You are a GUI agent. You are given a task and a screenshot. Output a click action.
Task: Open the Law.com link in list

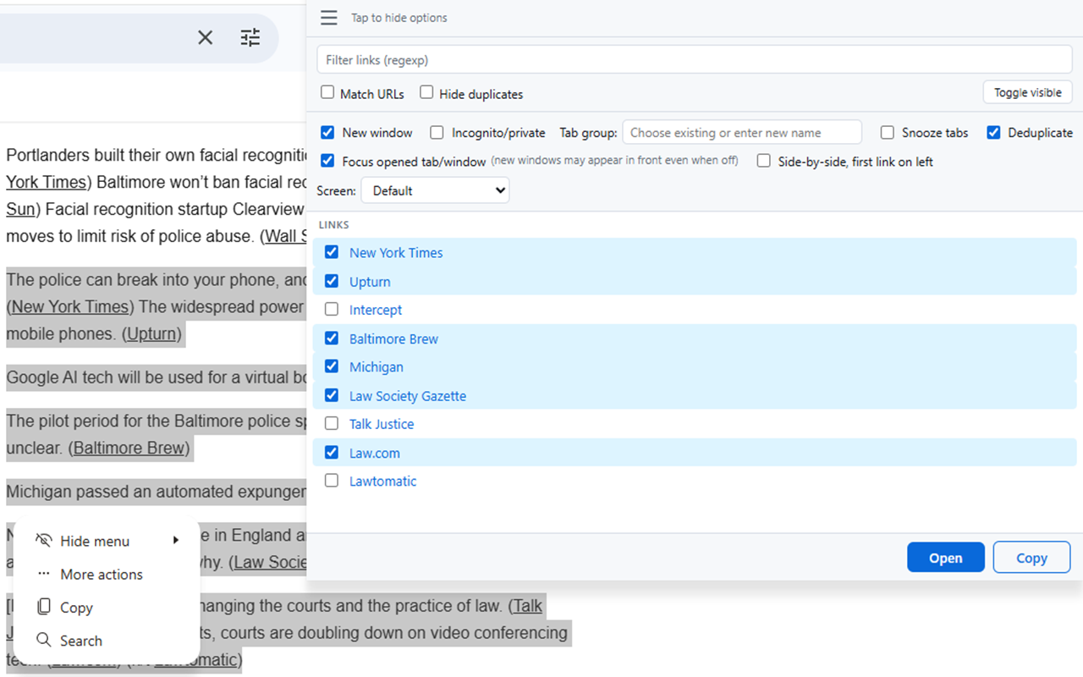375,453
